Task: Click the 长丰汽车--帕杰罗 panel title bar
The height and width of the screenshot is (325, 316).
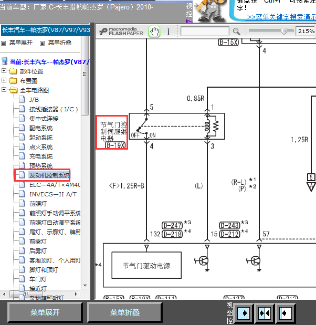Action: 46,30
